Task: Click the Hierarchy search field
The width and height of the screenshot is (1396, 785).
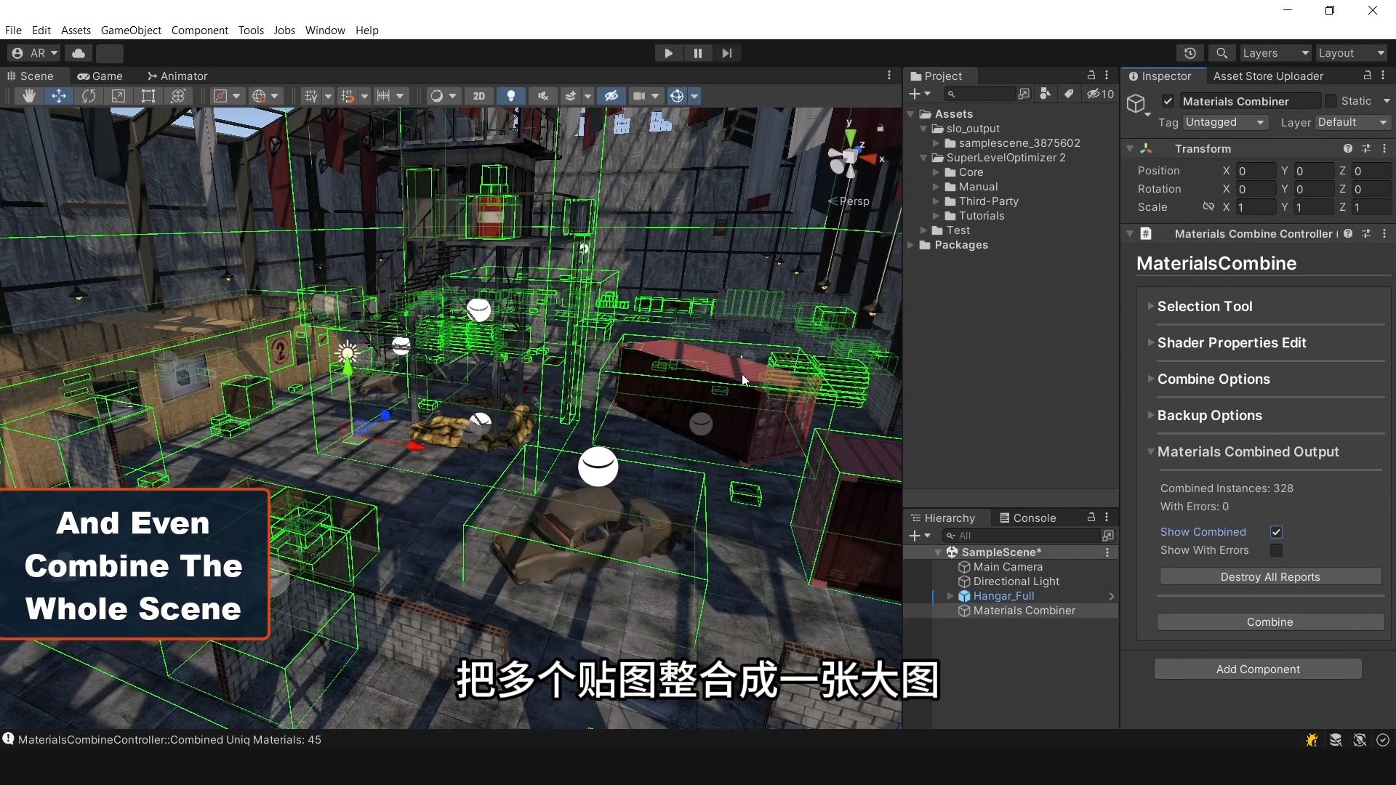Action: point(1022,536)
